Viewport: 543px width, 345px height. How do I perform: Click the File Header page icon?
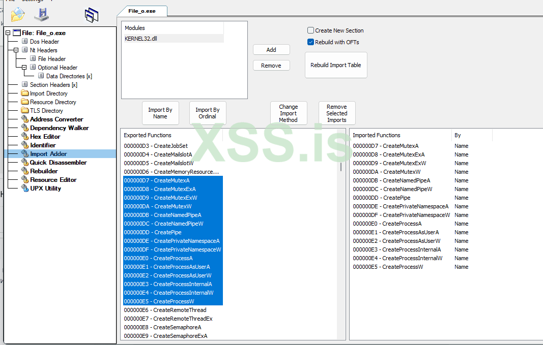pyautogui.click(x=33, y=58)
